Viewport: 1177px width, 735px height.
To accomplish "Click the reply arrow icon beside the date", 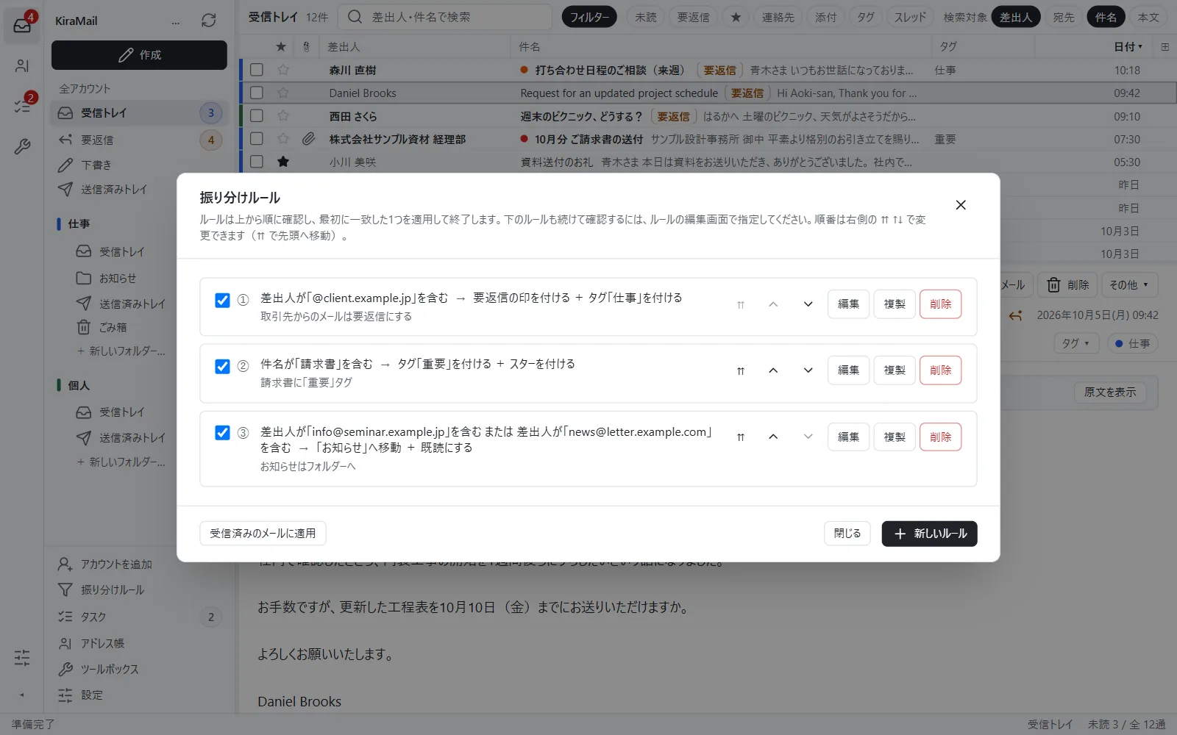I will point(1016,315).
